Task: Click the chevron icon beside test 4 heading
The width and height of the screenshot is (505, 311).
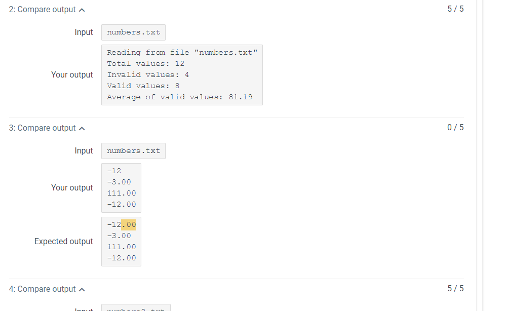Action: click(x=82, y=289)
